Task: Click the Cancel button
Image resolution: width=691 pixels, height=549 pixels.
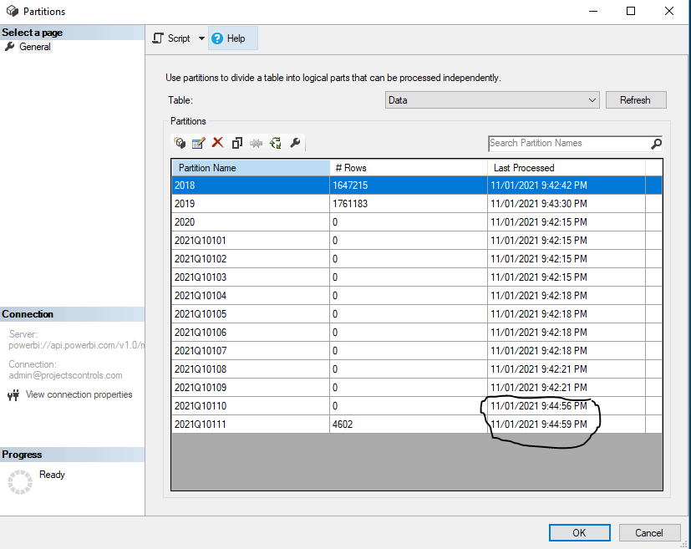Action: coord(648,532)
